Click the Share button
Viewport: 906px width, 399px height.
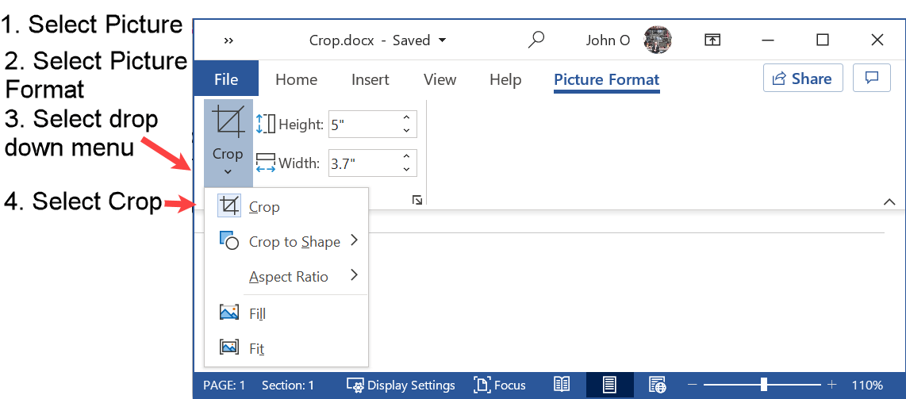[802, 78]
